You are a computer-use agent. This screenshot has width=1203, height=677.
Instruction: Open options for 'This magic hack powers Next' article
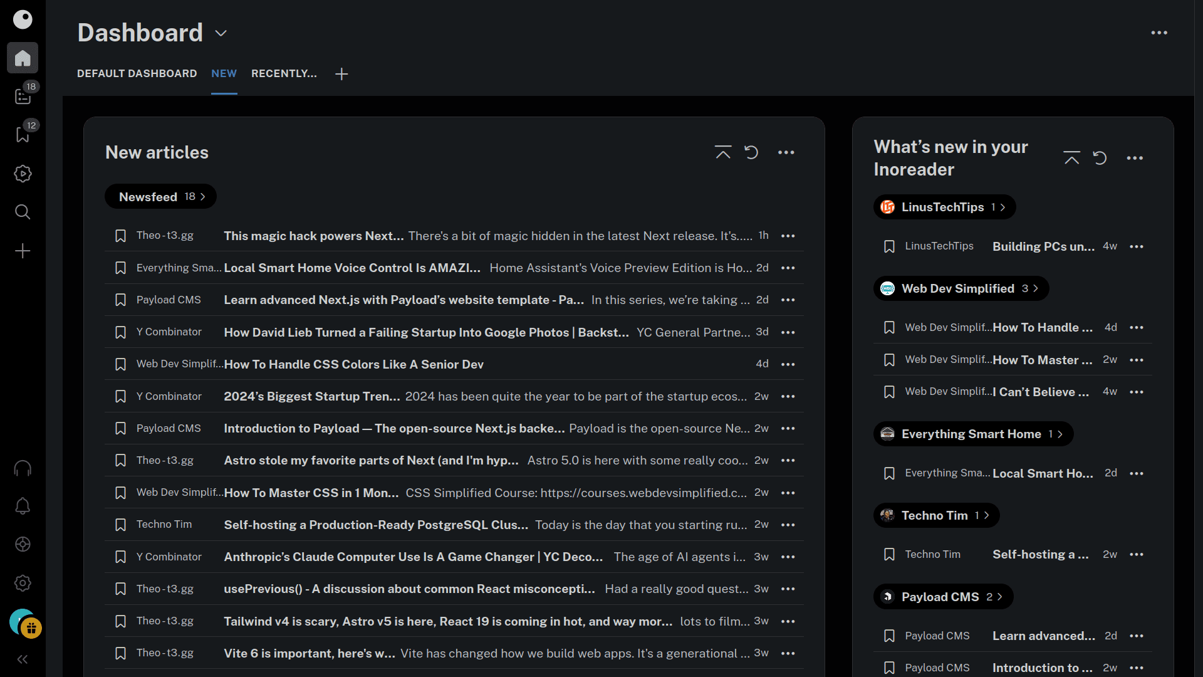click(788, 236)
